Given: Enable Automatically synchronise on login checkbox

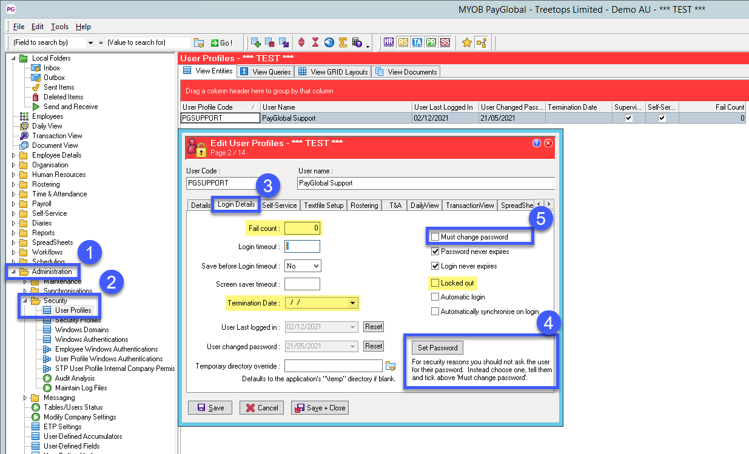Looking at the screenshot, I should 435,312.
